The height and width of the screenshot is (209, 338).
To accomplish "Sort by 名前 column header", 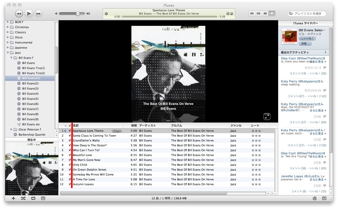I will coord(97,126).
